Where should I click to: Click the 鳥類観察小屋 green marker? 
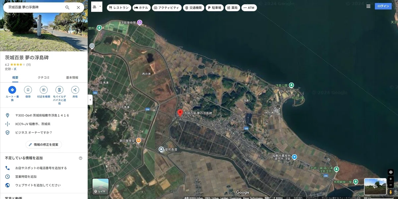[x=356, y=181]
